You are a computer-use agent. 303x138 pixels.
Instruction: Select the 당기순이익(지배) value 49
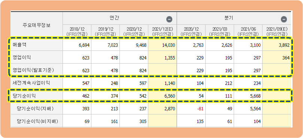click(x=230, y=109)
